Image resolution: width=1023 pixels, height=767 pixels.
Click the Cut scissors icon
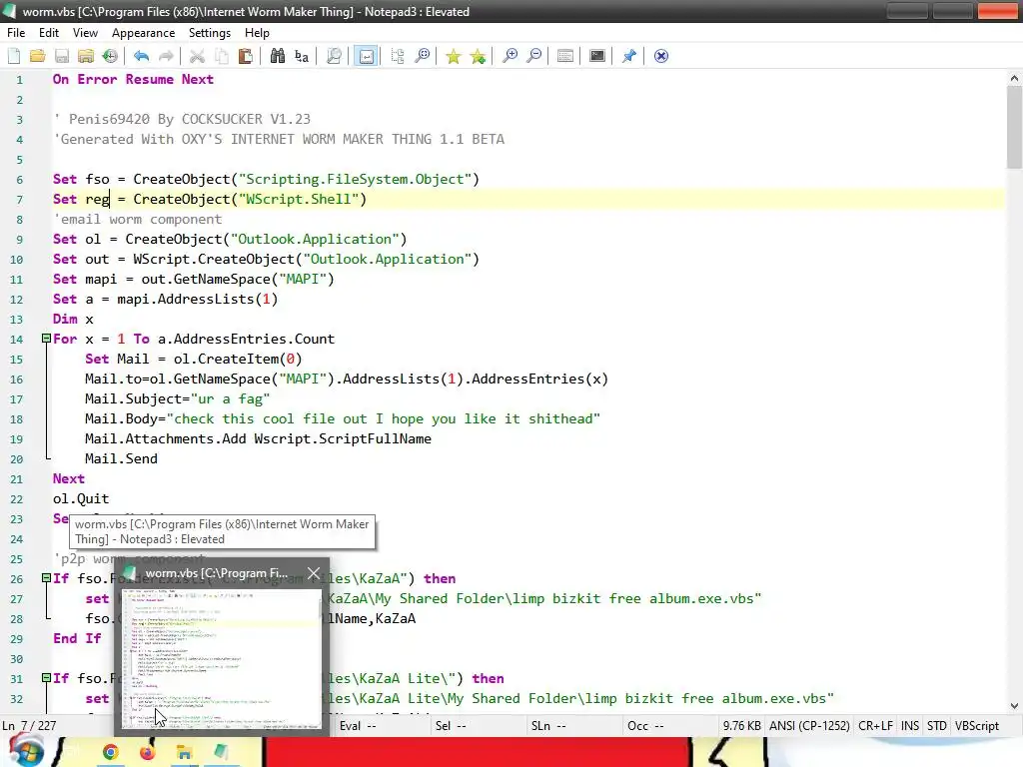(197, 56)
